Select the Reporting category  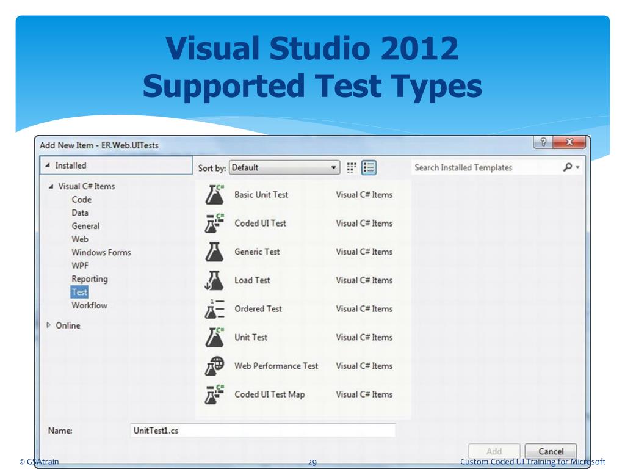[90, 278]
